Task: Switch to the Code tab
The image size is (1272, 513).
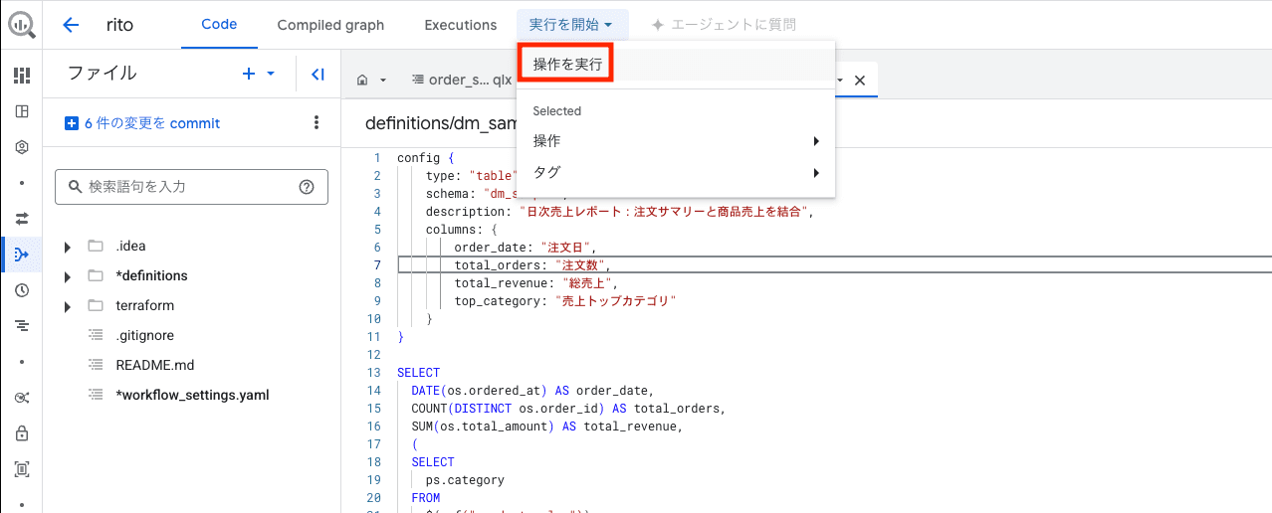Action: (219, 25)
